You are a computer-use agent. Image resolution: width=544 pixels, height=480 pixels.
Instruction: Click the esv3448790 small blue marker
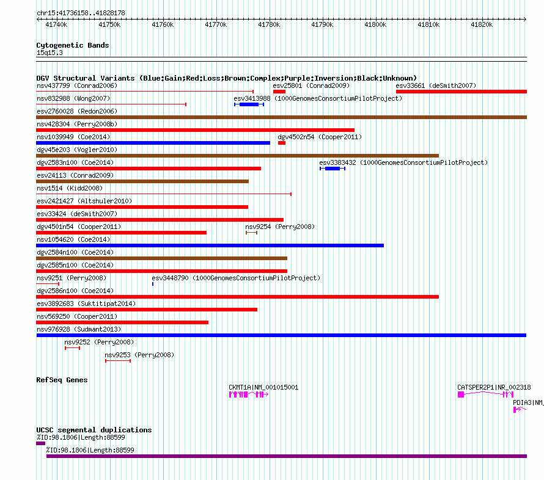click(153, 284)
